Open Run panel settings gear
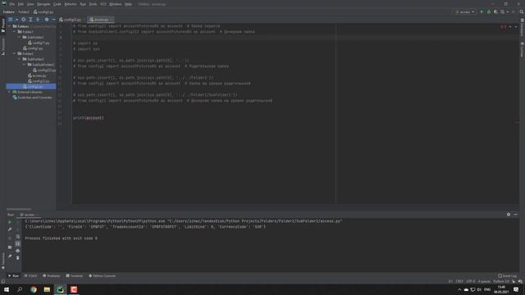The width and height of the screenshot is (525, 295). click(509, 215)
